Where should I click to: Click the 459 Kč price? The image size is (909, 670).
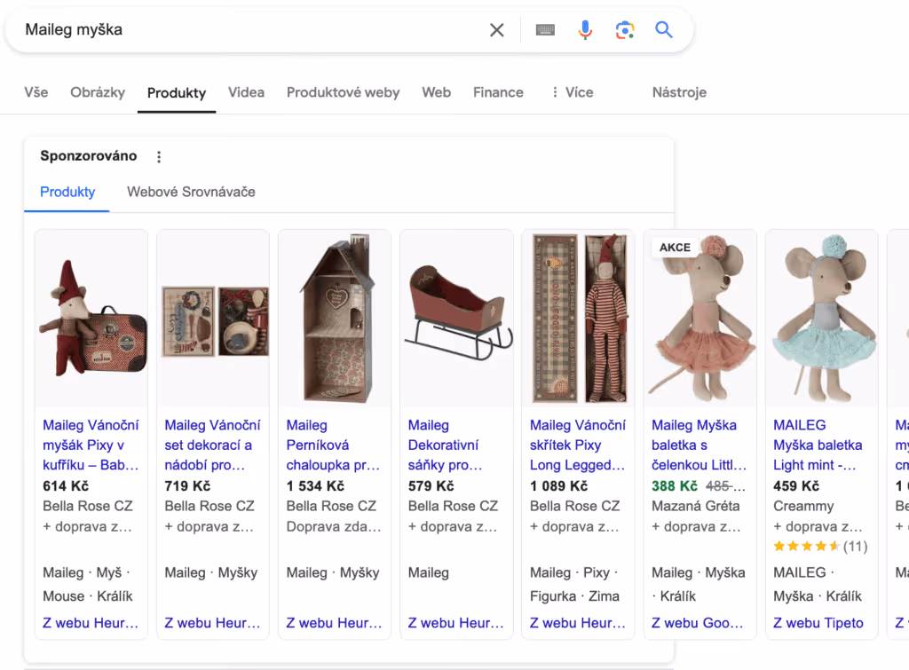796,486
